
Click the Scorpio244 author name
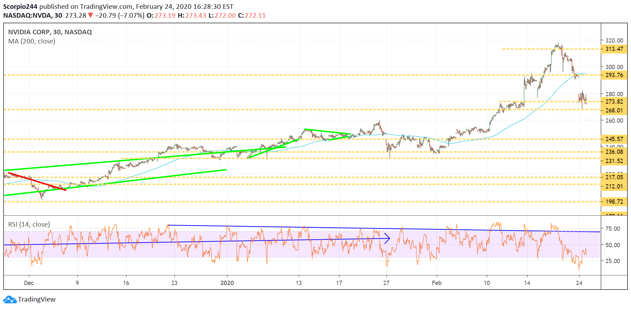[20, 6]
